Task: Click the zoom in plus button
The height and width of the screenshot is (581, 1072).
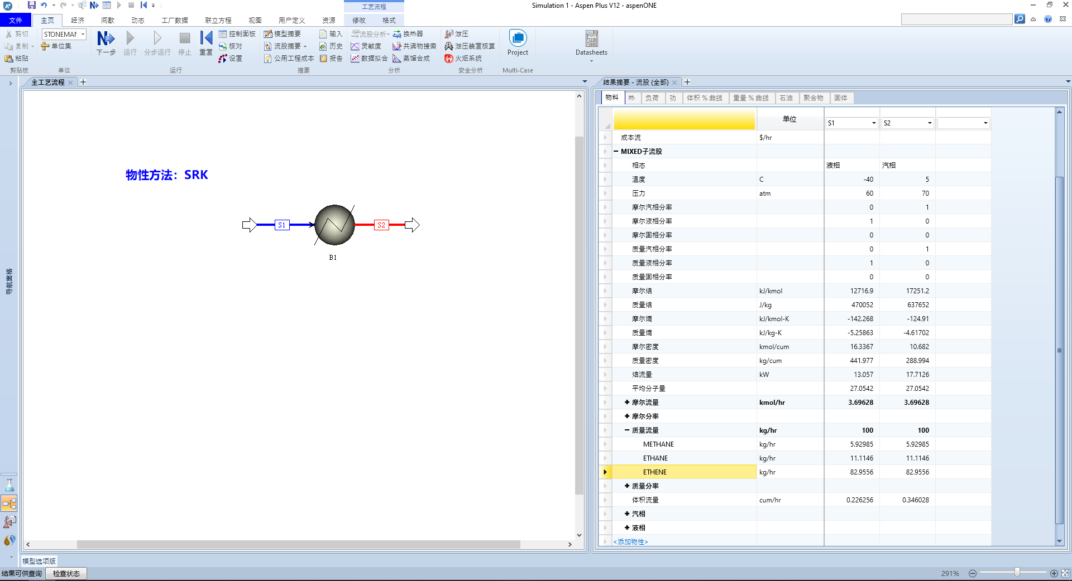Action: point(1054,573)
